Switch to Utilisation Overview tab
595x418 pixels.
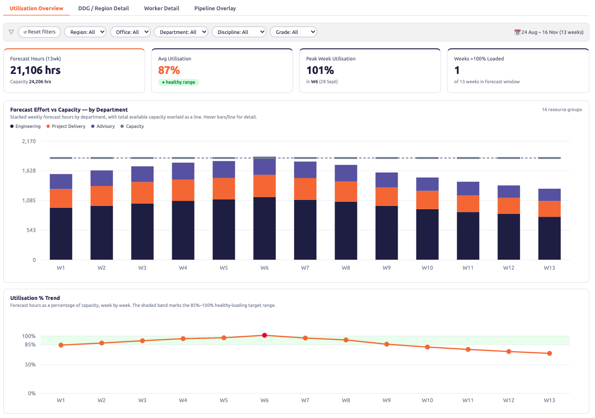[37, 8]
